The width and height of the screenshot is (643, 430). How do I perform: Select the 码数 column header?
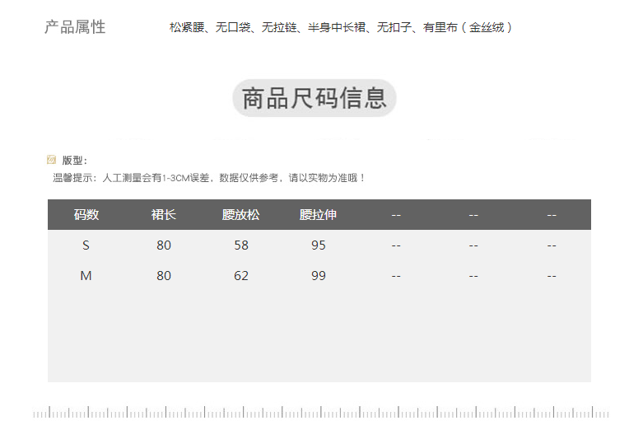(86, 215)
